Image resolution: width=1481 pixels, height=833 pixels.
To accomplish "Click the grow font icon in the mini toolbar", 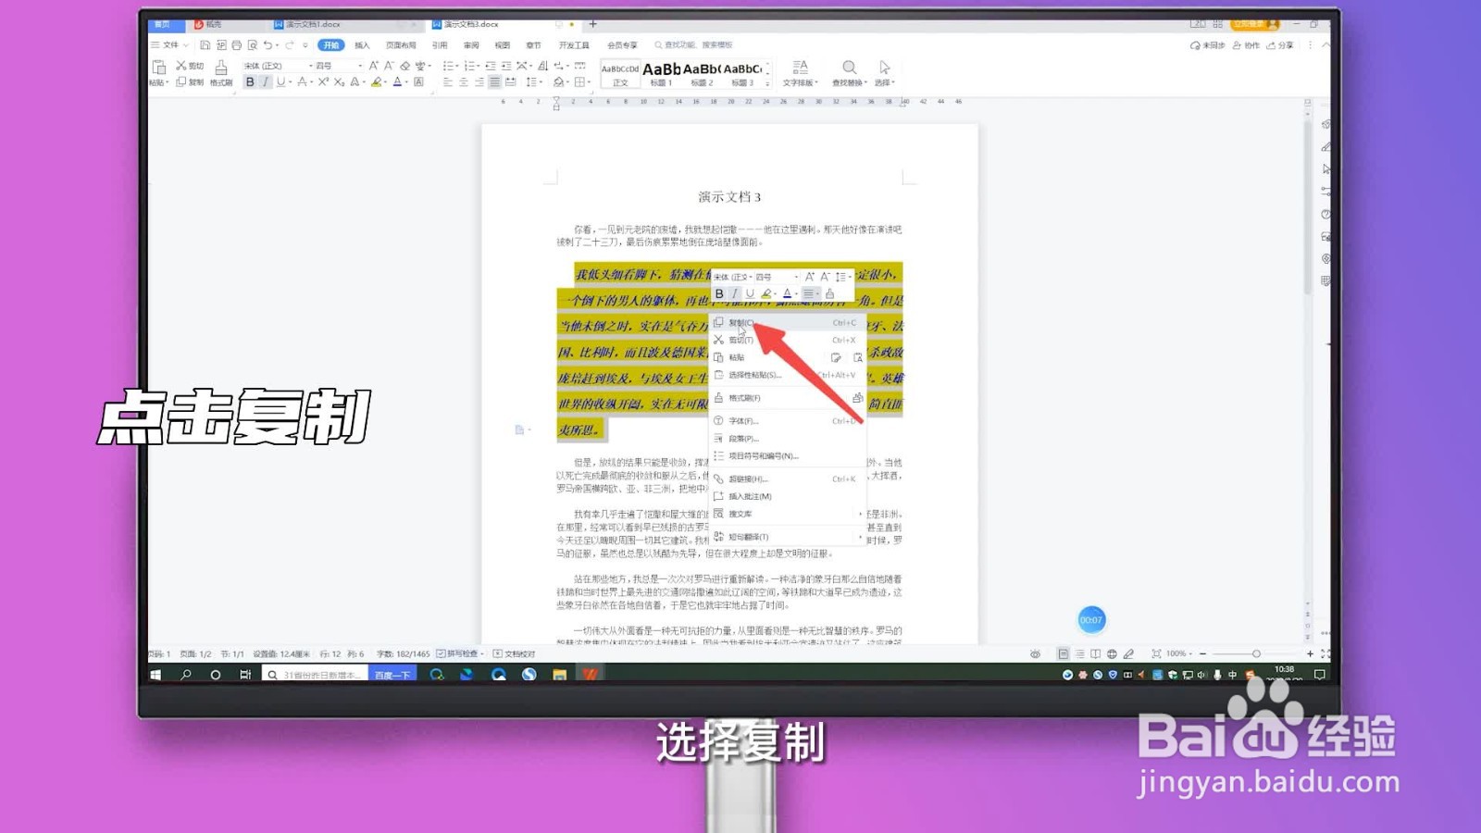I will pos(810,277).
